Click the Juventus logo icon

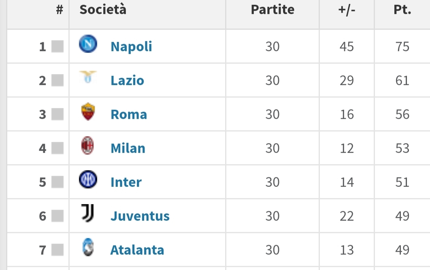point(88,213)
